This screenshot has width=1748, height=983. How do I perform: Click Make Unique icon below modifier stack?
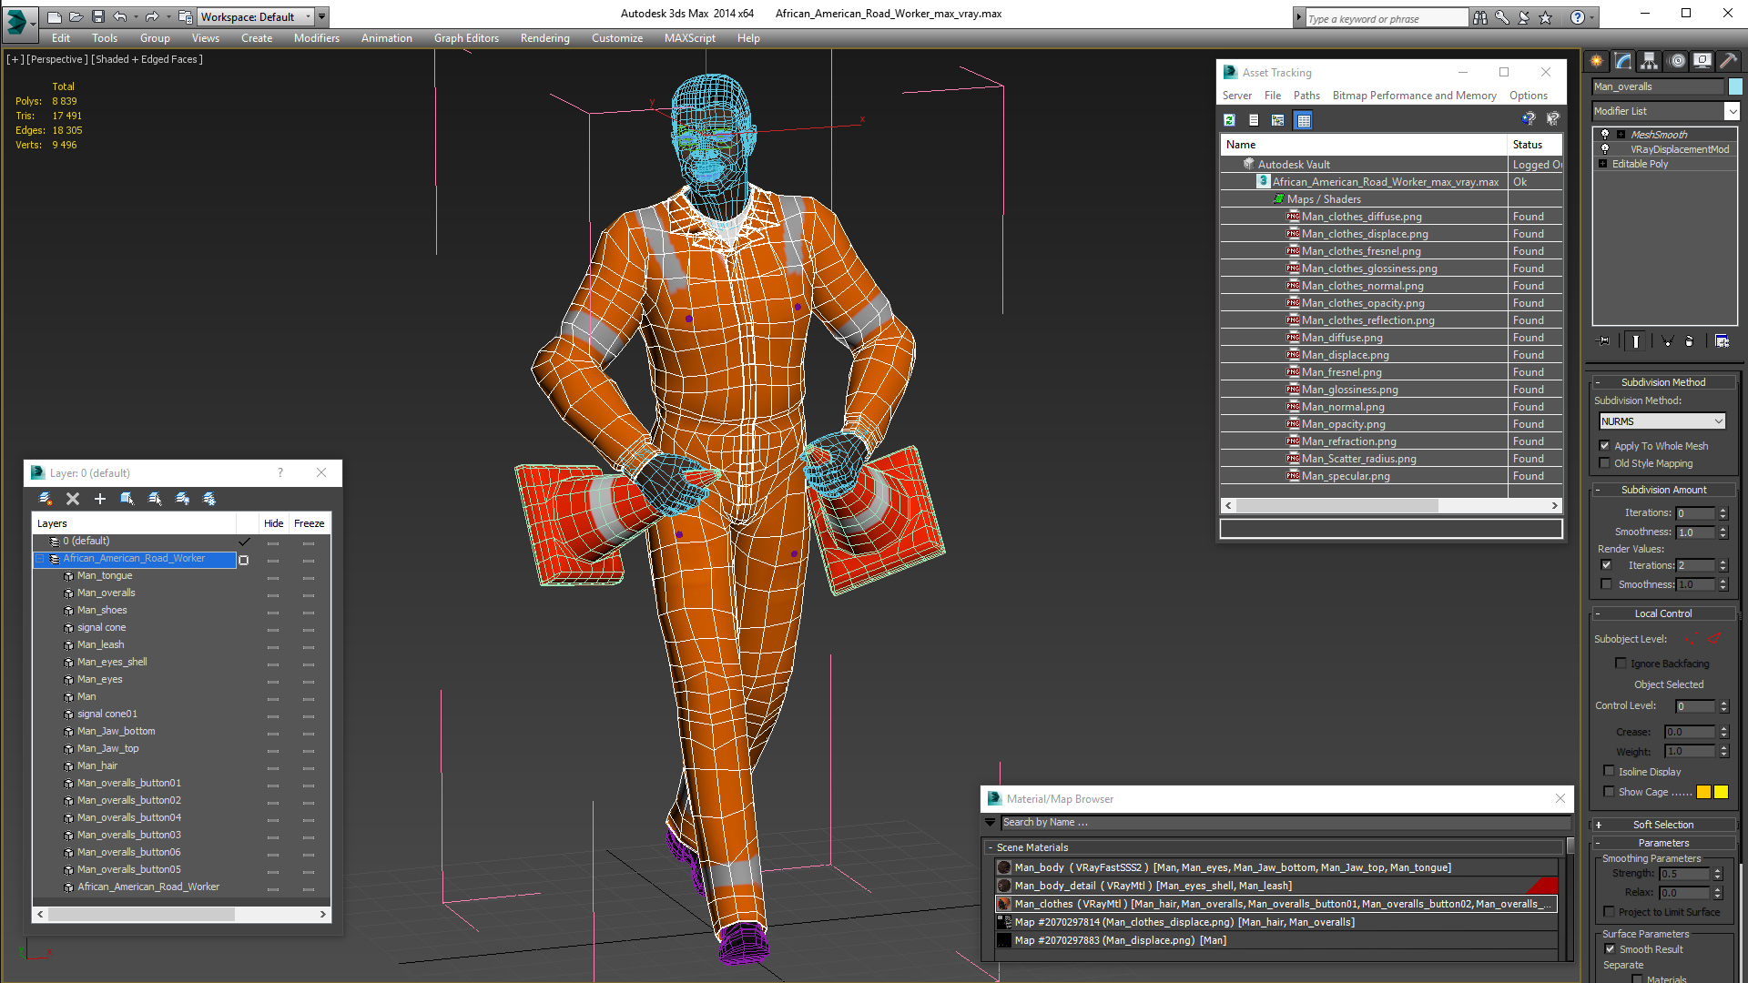(1667, 341)
